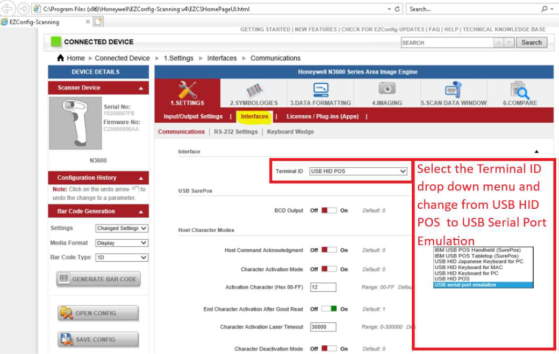This screenshot has width=559, height=354.
Task: Open the Bar Code Type dropdown
Action: point(121,257)
